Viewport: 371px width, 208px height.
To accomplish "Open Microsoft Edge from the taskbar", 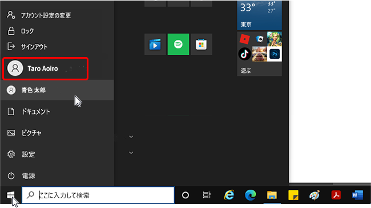I will (251, 195).
